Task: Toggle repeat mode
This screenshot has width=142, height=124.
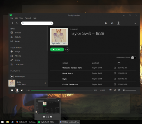Action: [119, 90]
